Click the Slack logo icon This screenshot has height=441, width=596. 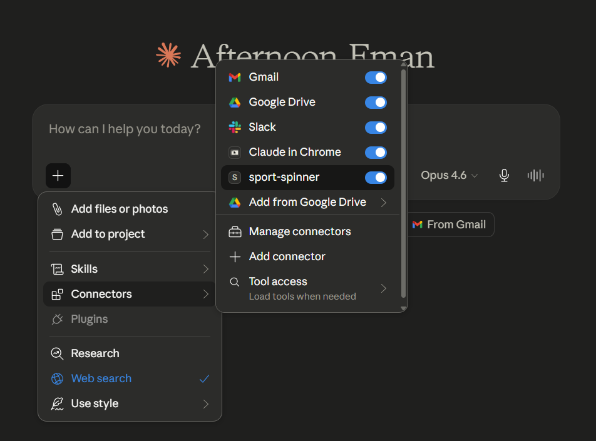point(235,127)
